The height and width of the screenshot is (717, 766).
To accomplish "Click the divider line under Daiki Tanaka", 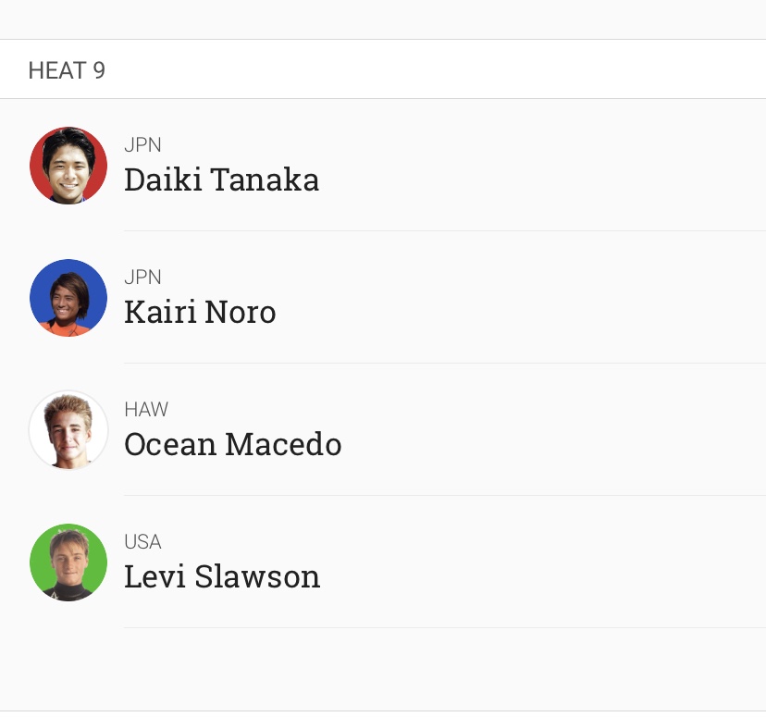I will 445,231.
